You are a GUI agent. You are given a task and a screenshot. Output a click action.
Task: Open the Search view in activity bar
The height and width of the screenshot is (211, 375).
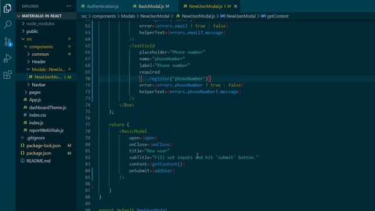click(8, 25)
